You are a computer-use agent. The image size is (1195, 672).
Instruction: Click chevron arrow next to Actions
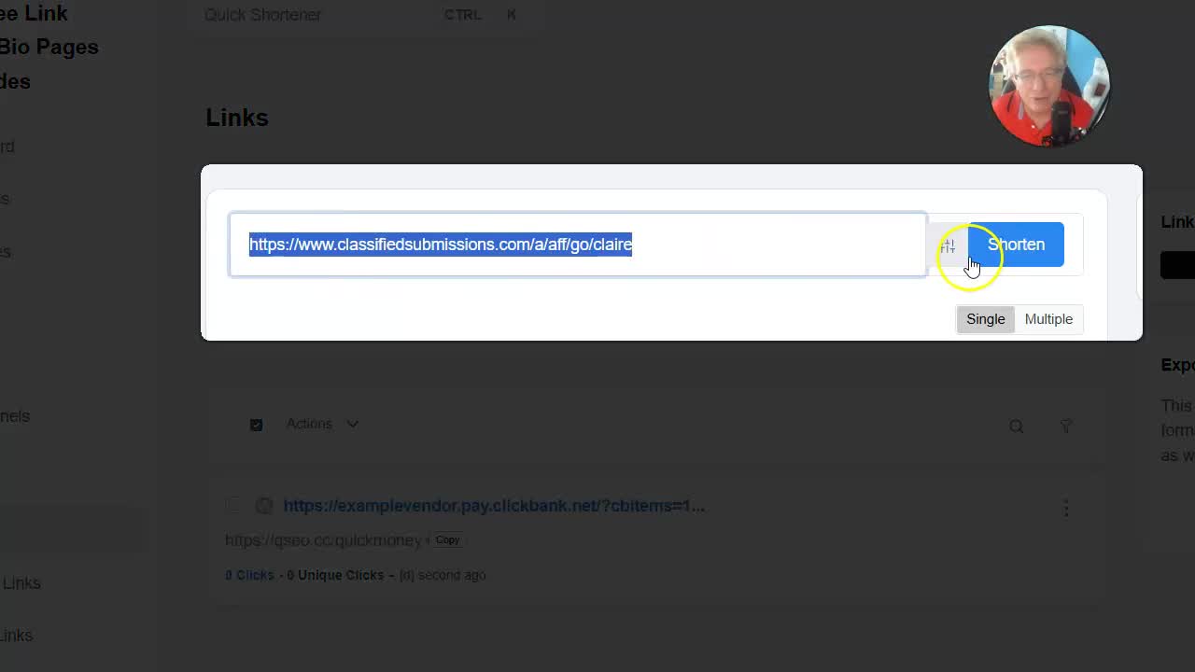[x=352, y=424]
